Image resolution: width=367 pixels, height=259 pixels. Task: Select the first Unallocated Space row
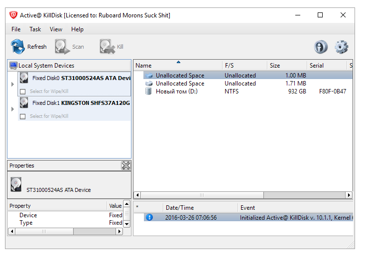click(248, 76)
